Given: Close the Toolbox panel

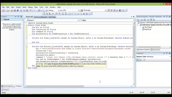Looking at the screenshot, I should click(x=21, y=17).
